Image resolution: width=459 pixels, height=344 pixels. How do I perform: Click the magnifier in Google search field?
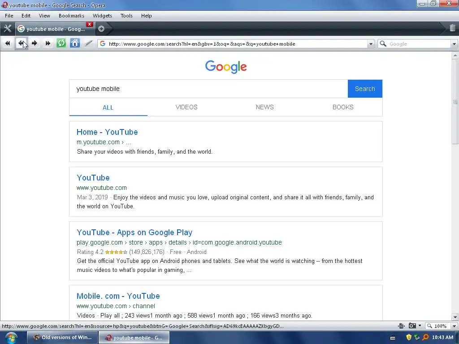click(x=383, y=43)
